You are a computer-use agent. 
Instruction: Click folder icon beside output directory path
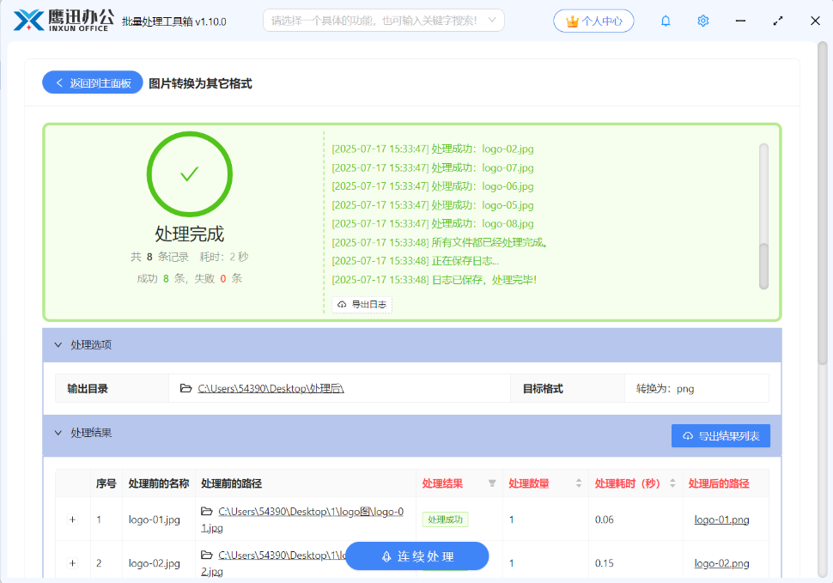coord(185,388)
